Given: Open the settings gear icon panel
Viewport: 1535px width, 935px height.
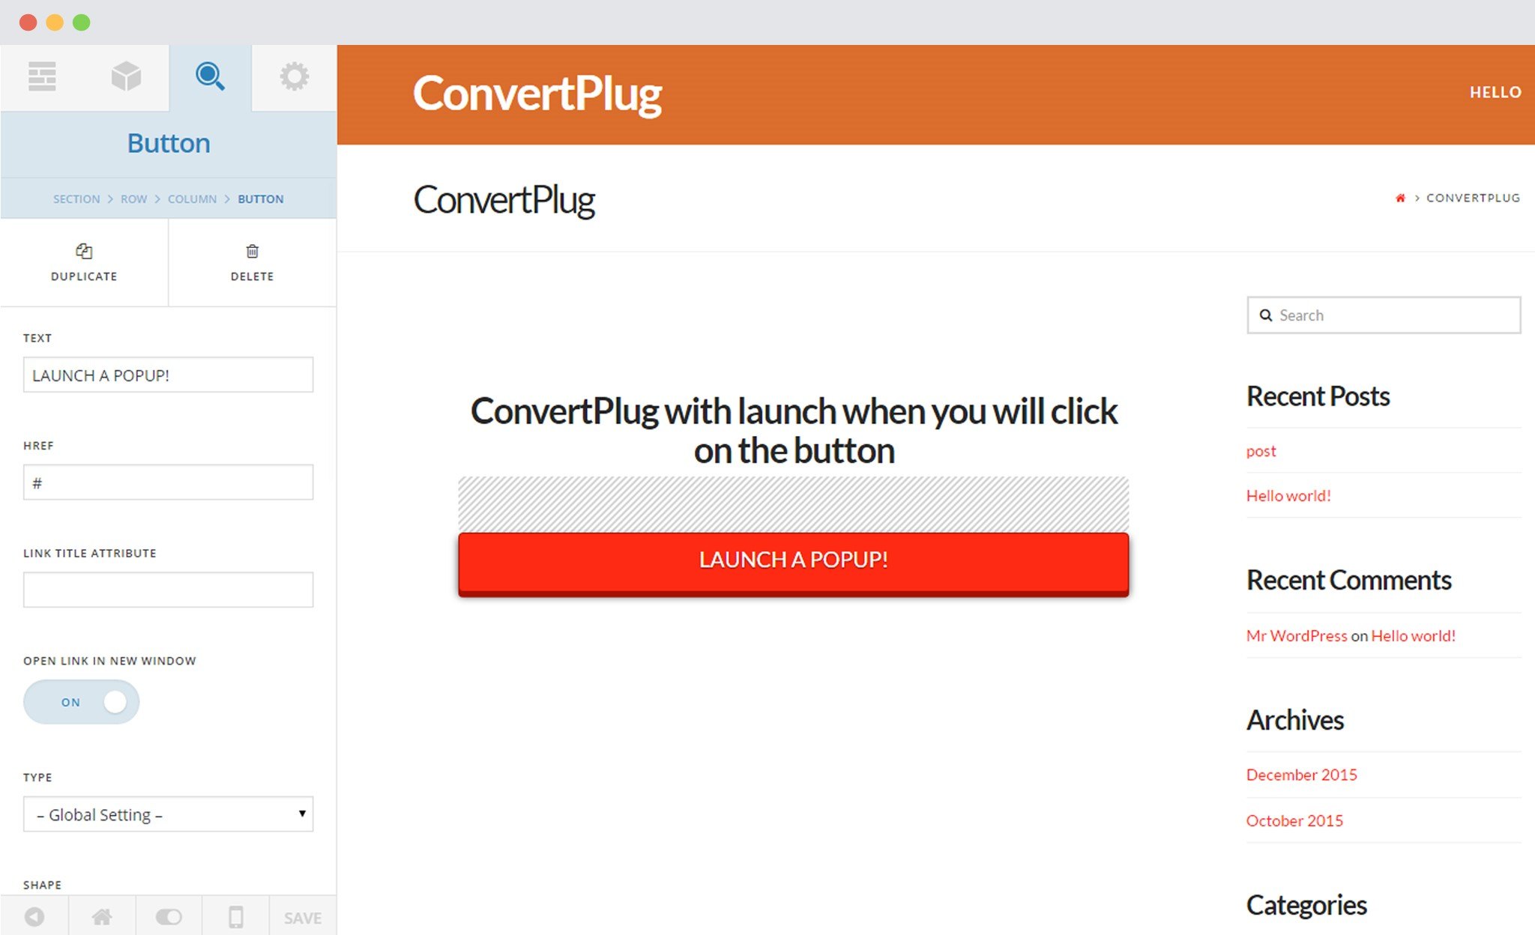Looking at the screenshot, I should (x=293, y=78).
